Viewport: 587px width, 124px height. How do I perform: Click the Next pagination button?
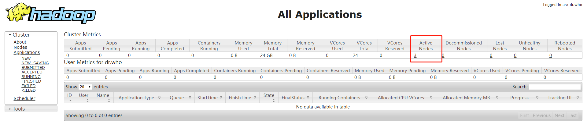(x=559, y=115)
